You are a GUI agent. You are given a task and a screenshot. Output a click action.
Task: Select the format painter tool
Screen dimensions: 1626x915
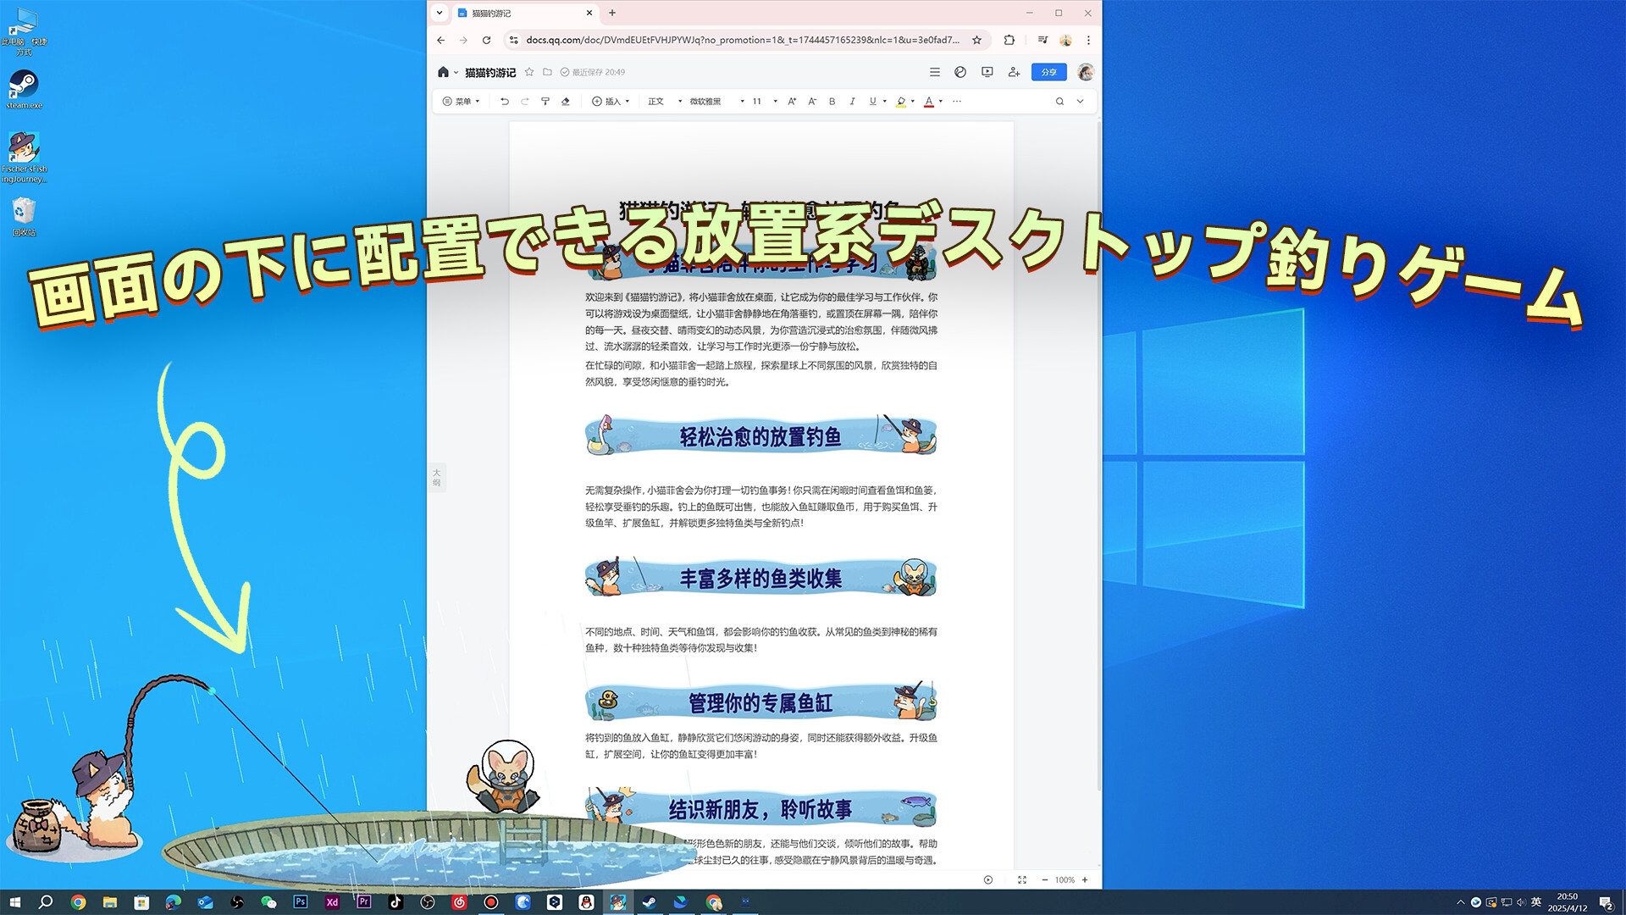click(546, 101)
